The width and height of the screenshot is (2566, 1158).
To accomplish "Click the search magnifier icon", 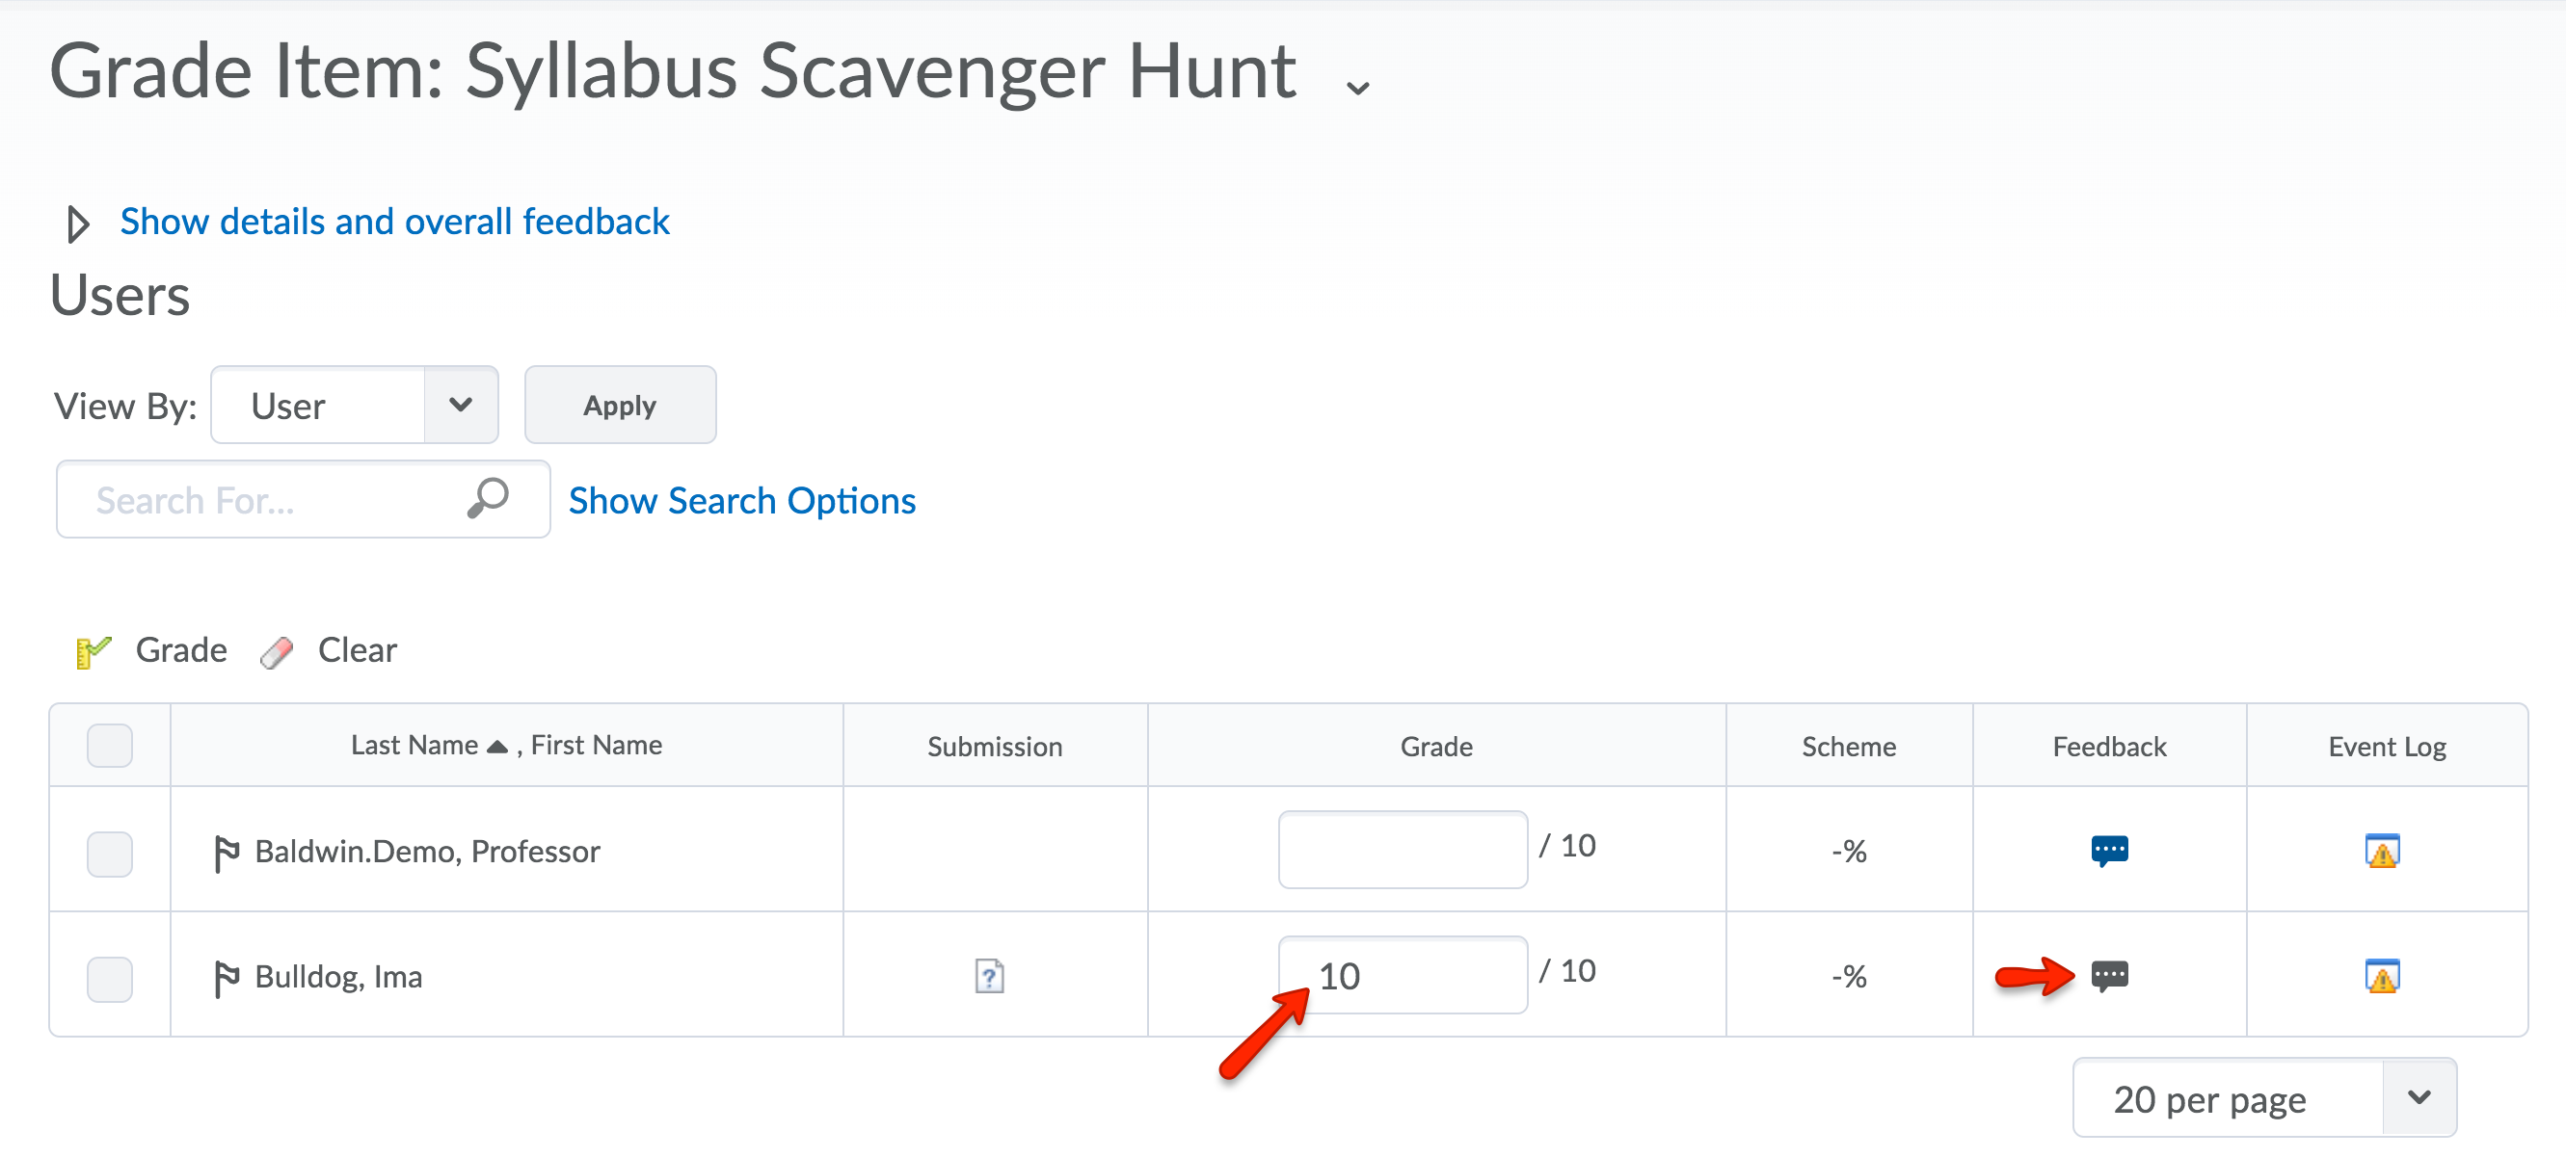I will click(488, 499).
